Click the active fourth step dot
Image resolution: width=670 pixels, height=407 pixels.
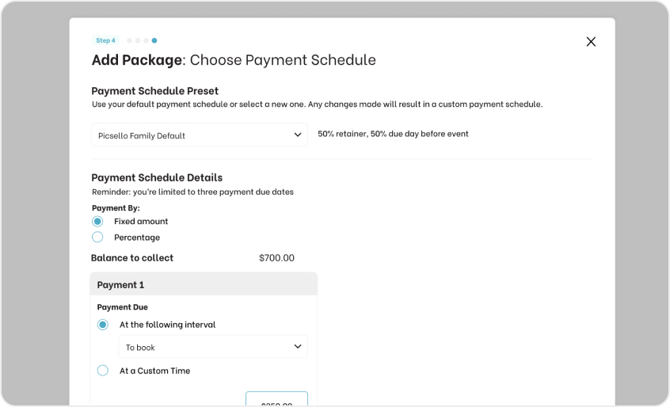(154, 40)
